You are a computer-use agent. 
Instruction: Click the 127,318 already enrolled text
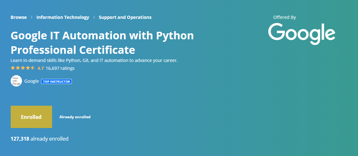[40, 139]
